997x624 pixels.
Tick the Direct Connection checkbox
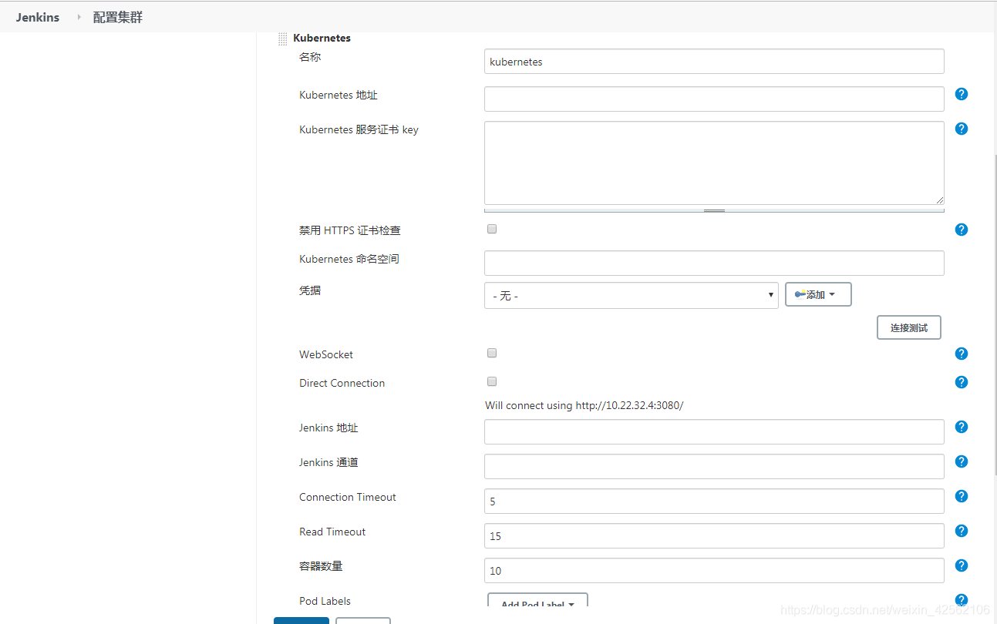click(492, 381)
